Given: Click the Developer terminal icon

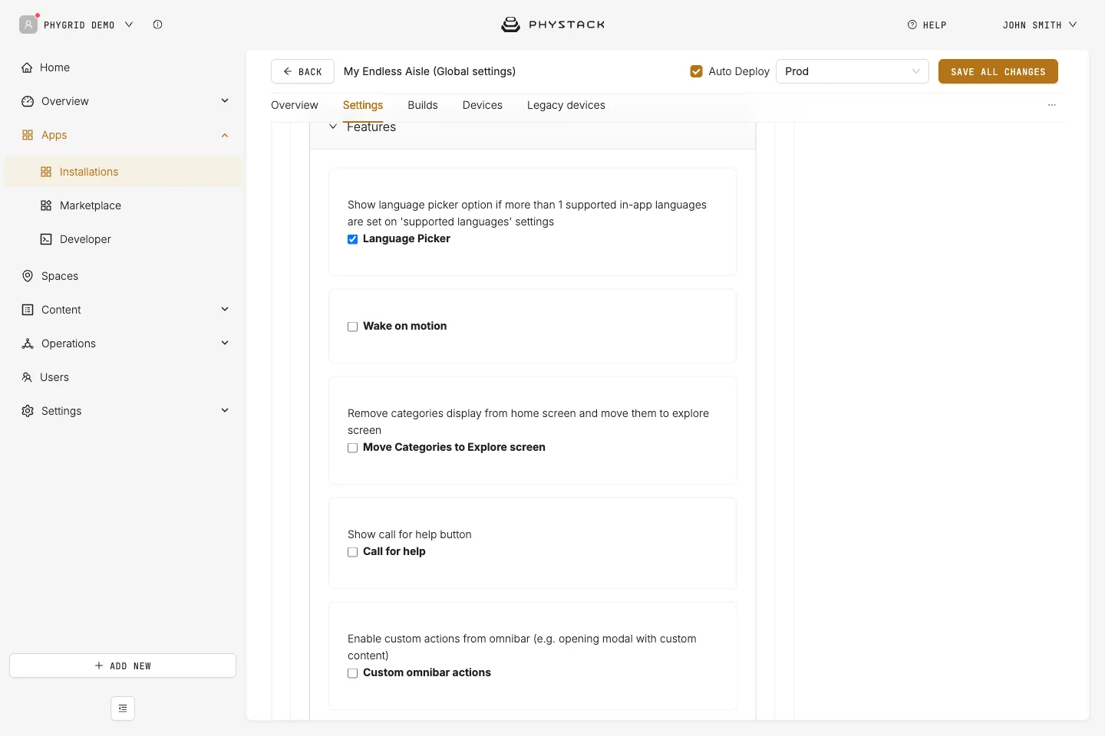Looking at the screenshot, I should [46, 239].
